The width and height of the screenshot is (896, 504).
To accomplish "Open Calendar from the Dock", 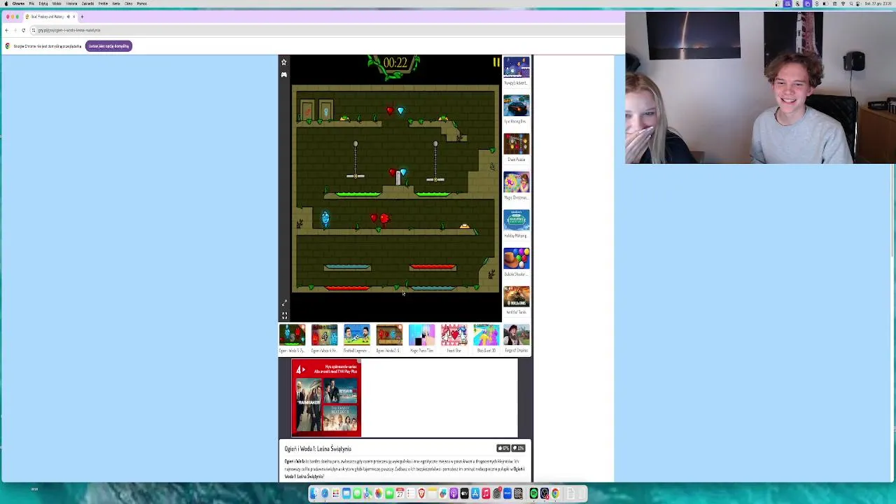I will pos(400,494).
